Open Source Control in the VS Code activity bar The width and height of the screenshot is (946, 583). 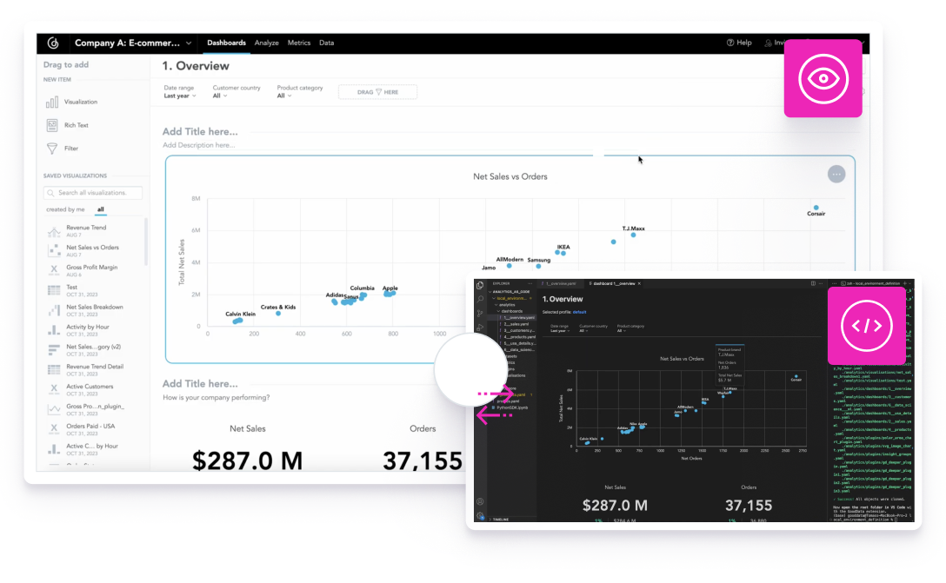click(x=480, y=313)
